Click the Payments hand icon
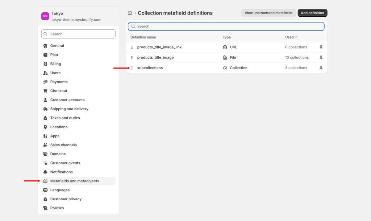371x221 pixels. pyautogui.click(x=45, y=82)
